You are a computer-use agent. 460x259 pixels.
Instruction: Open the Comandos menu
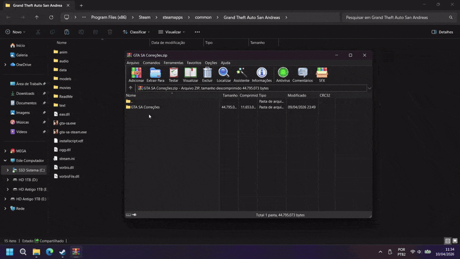[151, 63]
